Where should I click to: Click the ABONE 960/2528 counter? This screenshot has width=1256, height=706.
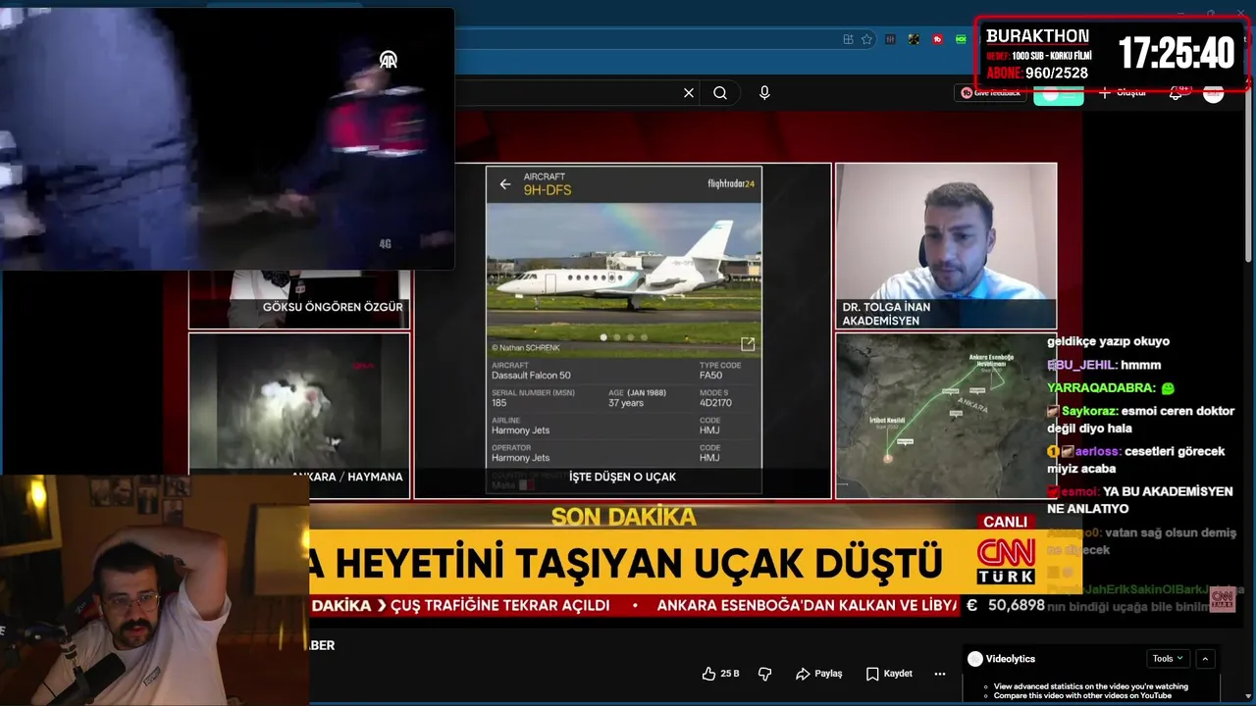[1037, 74]
